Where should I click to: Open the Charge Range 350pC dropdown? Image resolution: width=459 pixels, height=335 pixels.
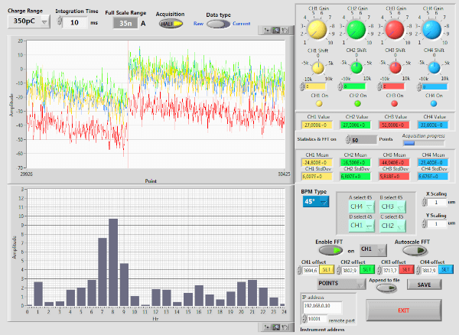click(x=31, y=22)
